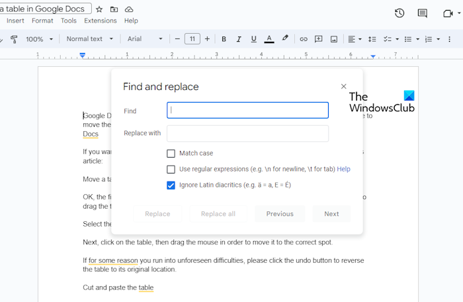Uncheck Ignore Latin diacritics

pos(171,185)
